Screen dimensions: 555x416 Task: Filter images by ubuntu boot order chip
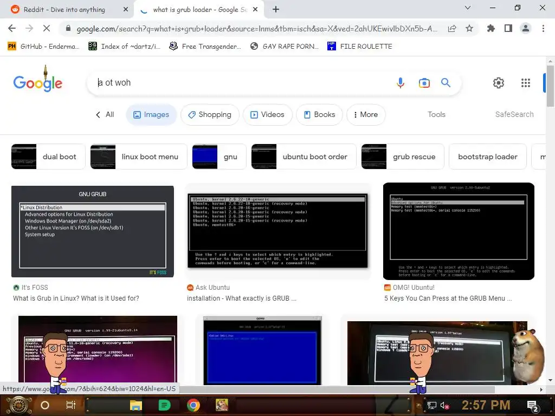[x=304, y=157]
